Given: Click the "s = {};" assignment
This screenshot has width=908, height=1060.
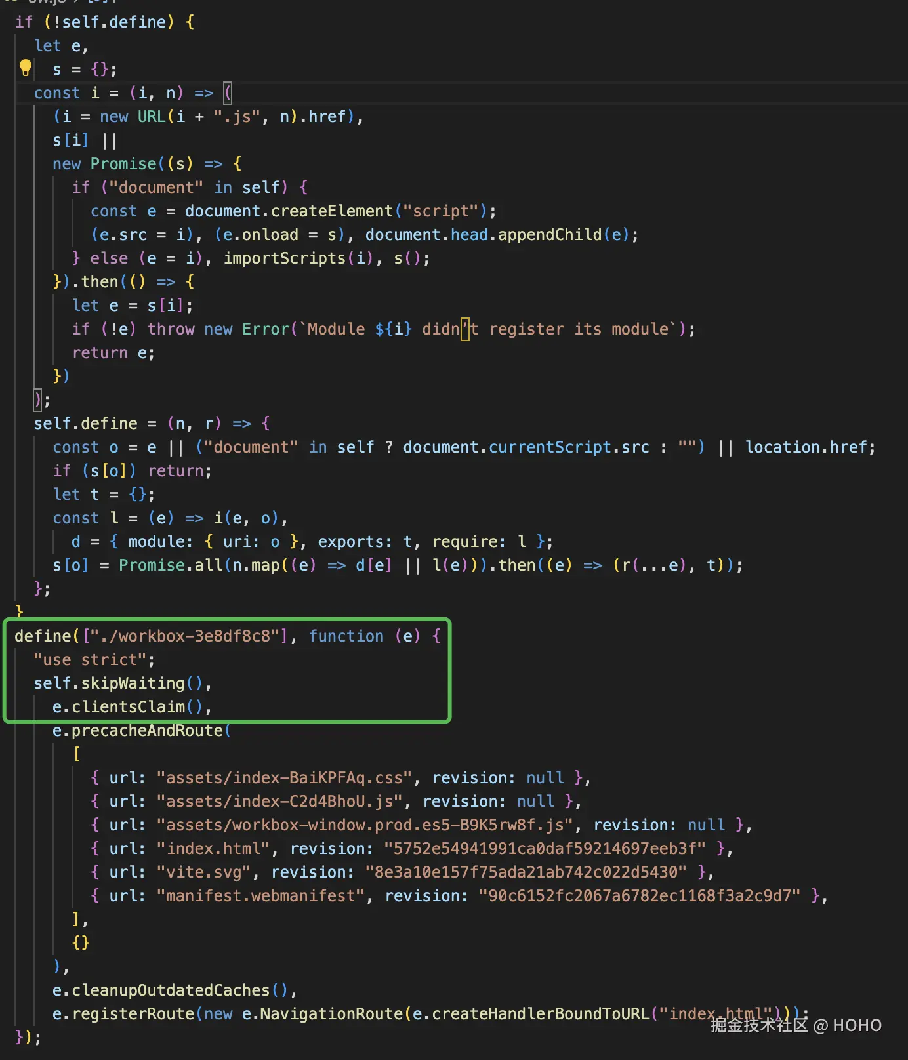Looking at the screenshot, I should pyautogui.click(x=85, y=70).
